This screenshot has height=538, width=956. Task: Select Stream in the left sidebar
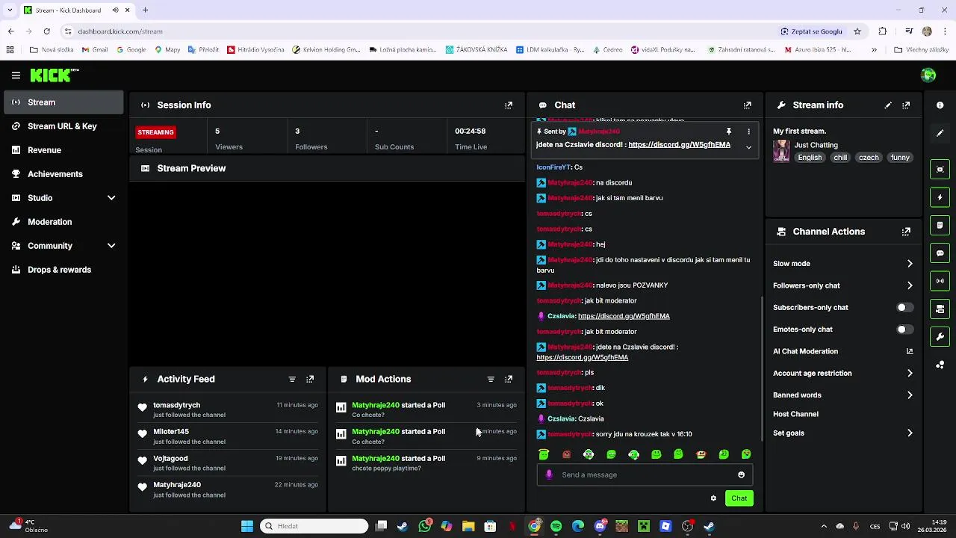63,102
